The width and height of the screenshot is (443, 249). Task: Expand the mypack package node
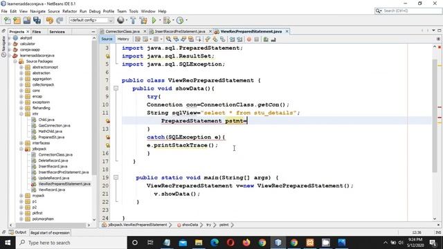click(21, 195)
